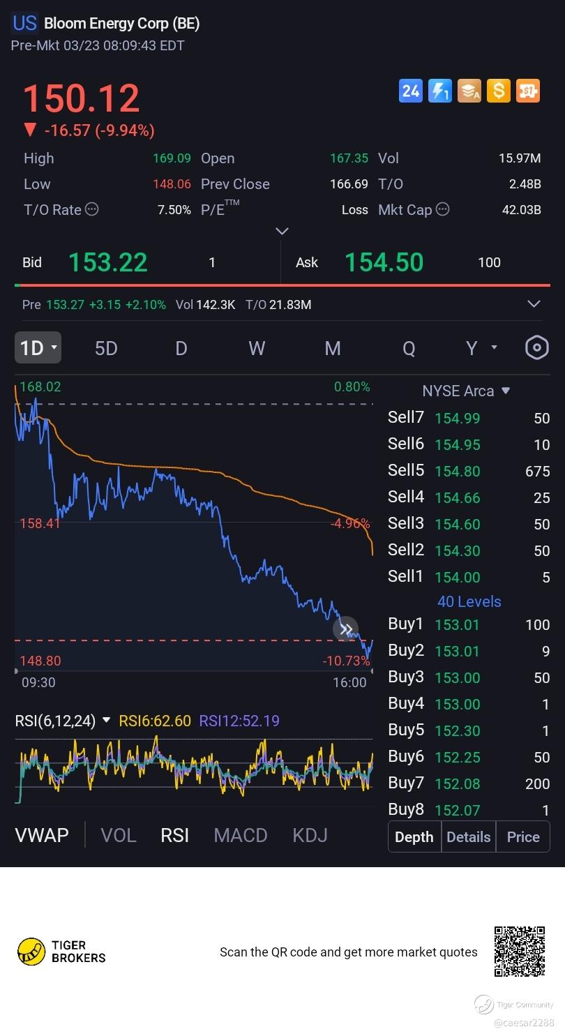Viewport: 565px width, 1036px height.
Task: Tap the chart low label 148.80
Action: pyautogui.click(x=40, y=660)
